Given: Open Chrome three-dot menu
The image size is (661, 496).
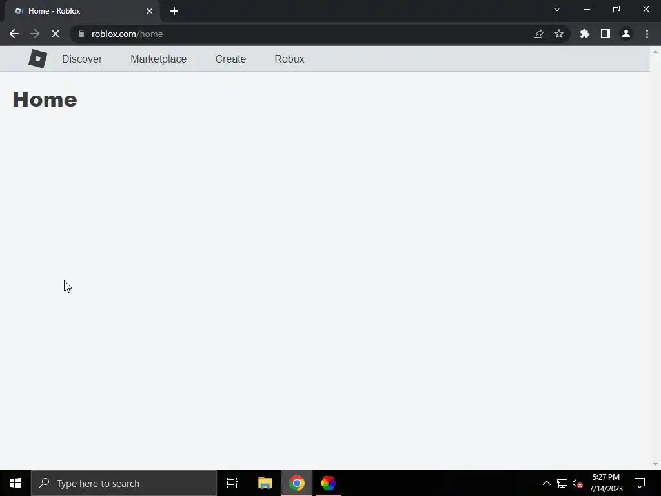Looking at the screenshot, I should (x=647, y=34).
